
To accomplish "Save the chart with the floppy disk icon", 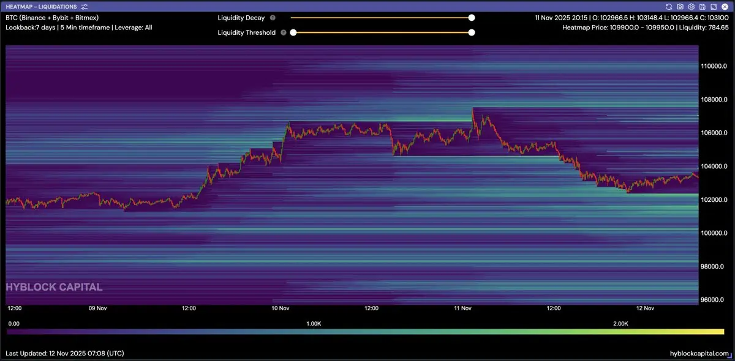I will pos(702,7).
